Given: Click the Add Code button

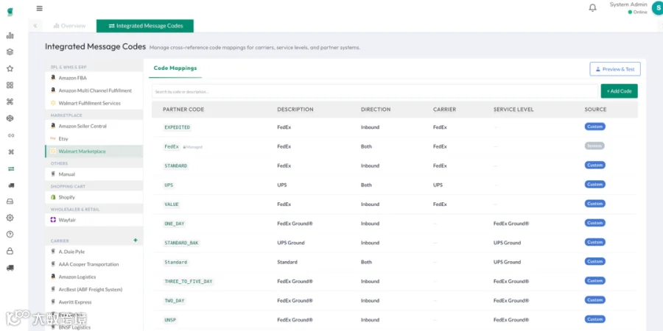Looking at the screenshot, I should coord(619,91).
